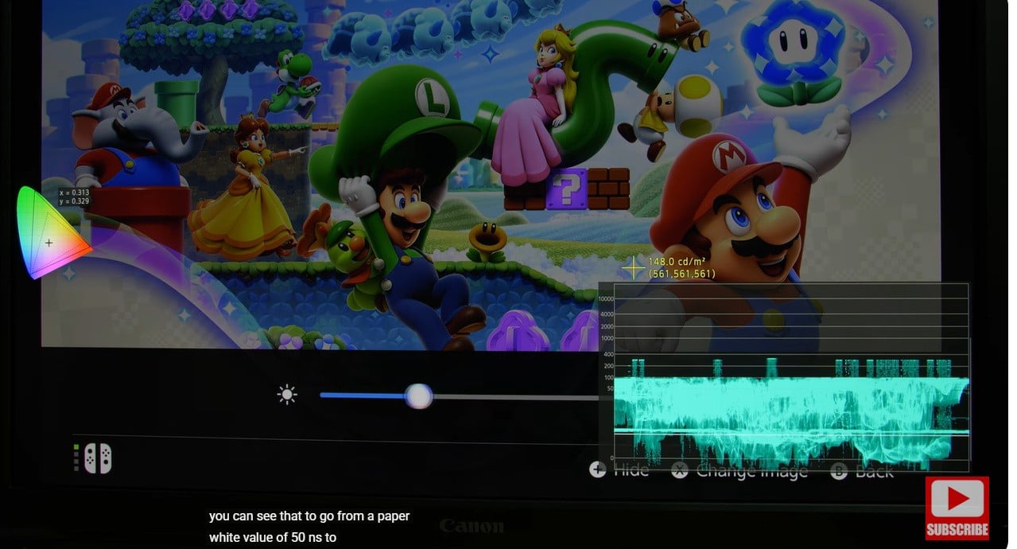Click the cyan luminance waveform graph
The height and width of the screenshot is (549, 1017).
pos(791,414)
